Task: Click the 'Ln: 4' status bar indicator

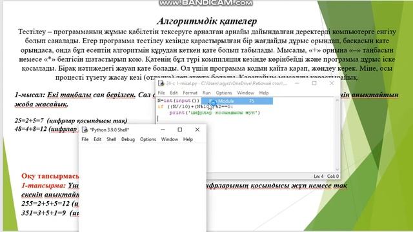Action: click(319, 176)
